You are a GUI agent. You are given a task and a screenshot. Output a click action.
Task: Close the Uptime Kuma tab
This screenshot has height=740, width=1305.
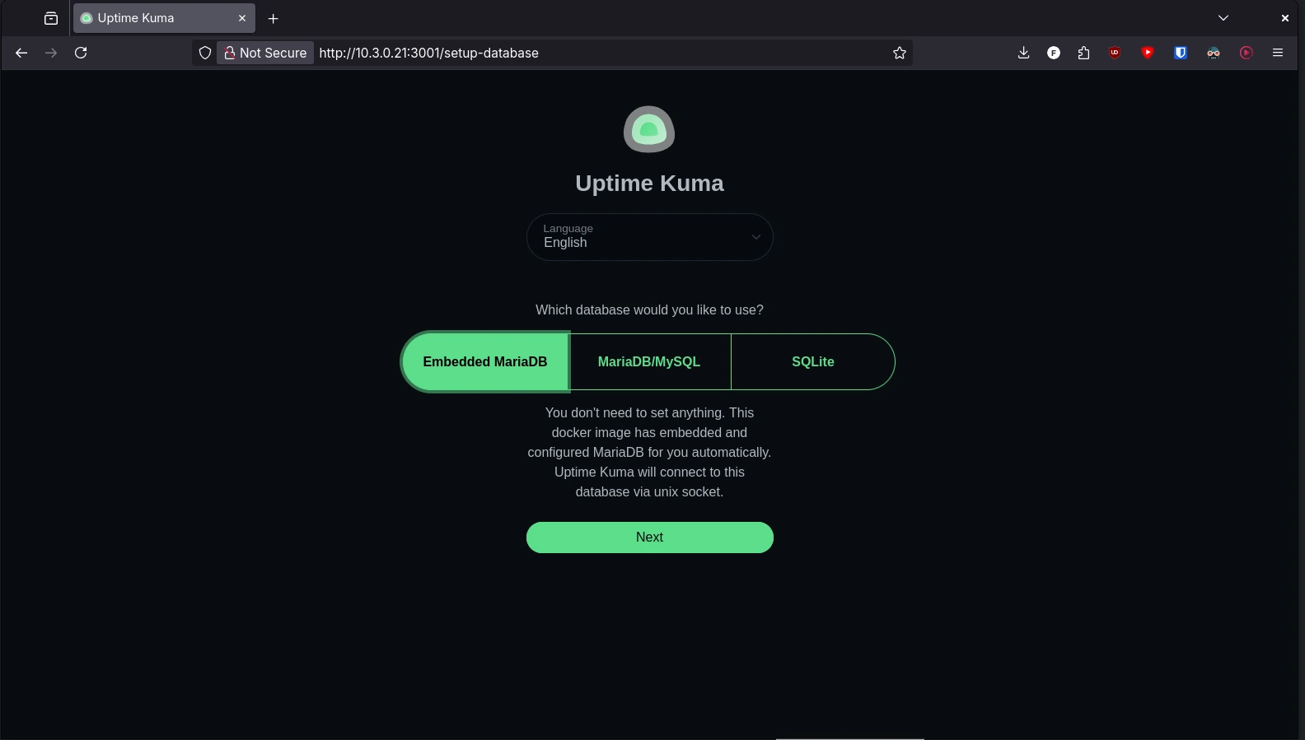coord(242,18)
